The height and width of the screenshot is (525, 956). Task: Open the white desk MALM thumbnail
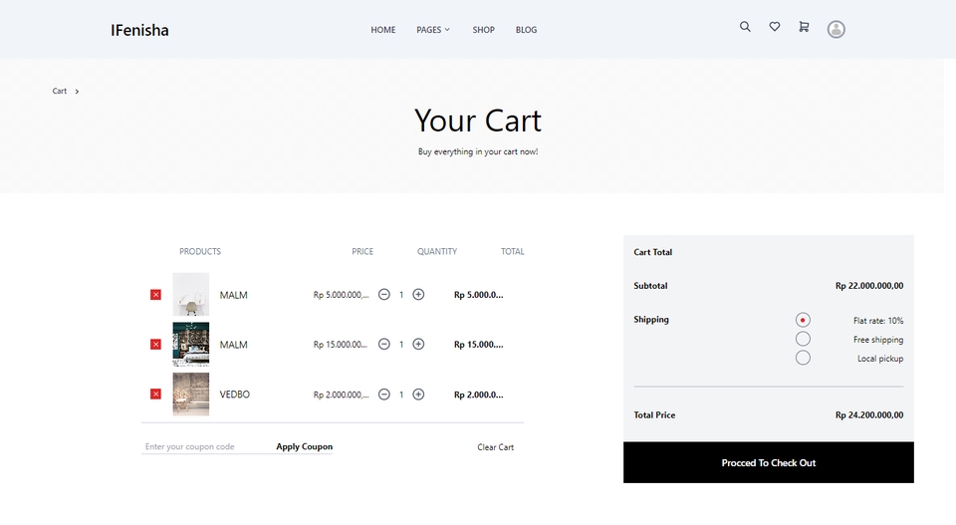[191, 295]
